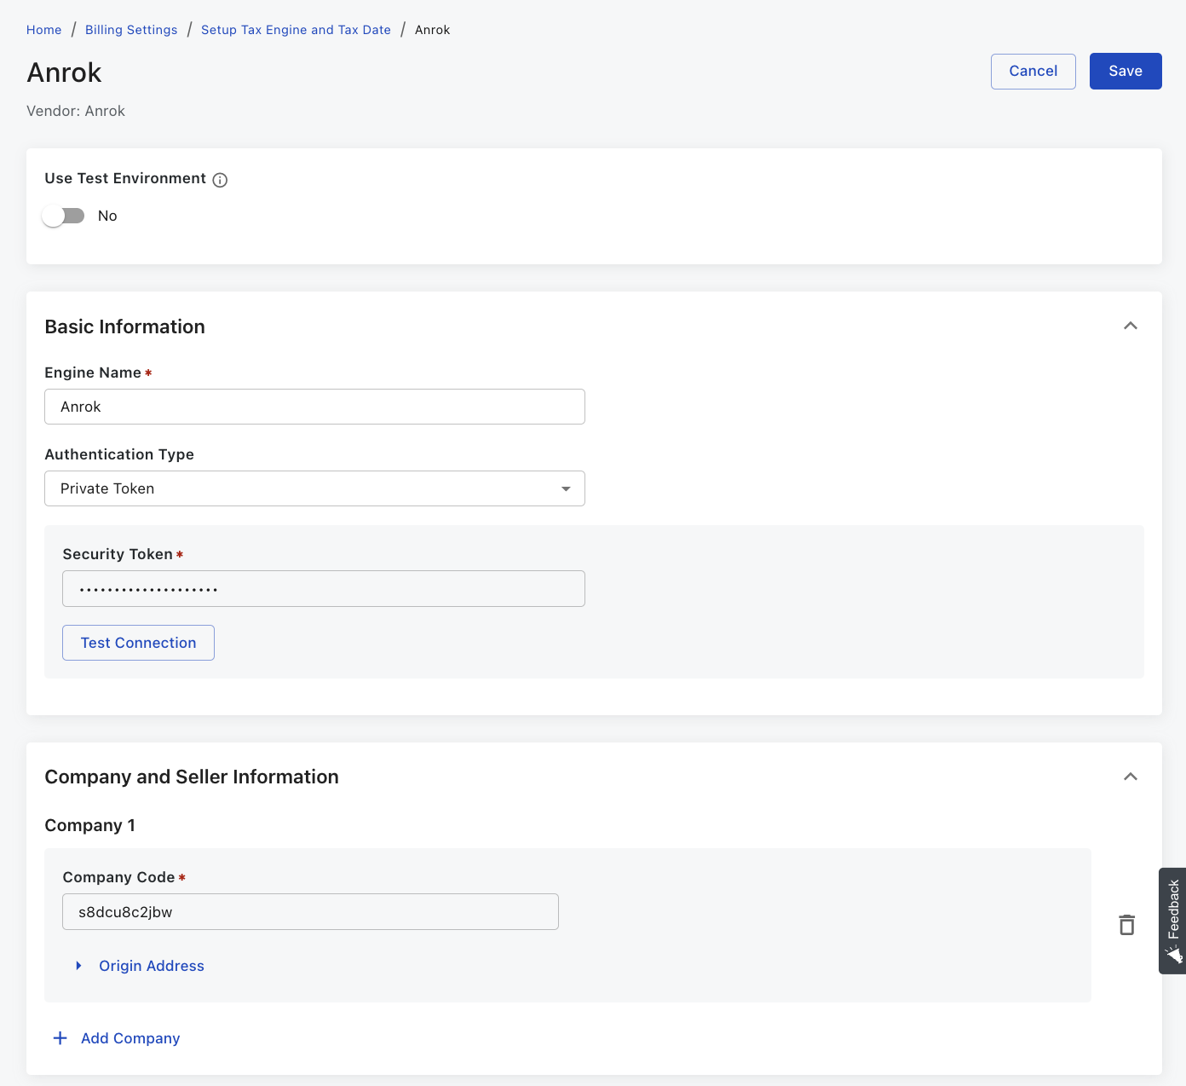Image resolution: width=1186 pixels, height=1086 pixels.
Task: Toggle the Use Test Environment switch
Action: [64, 217]
